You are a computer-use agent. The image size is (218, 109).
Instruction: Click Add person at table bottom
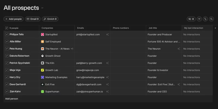pos(12,99)
